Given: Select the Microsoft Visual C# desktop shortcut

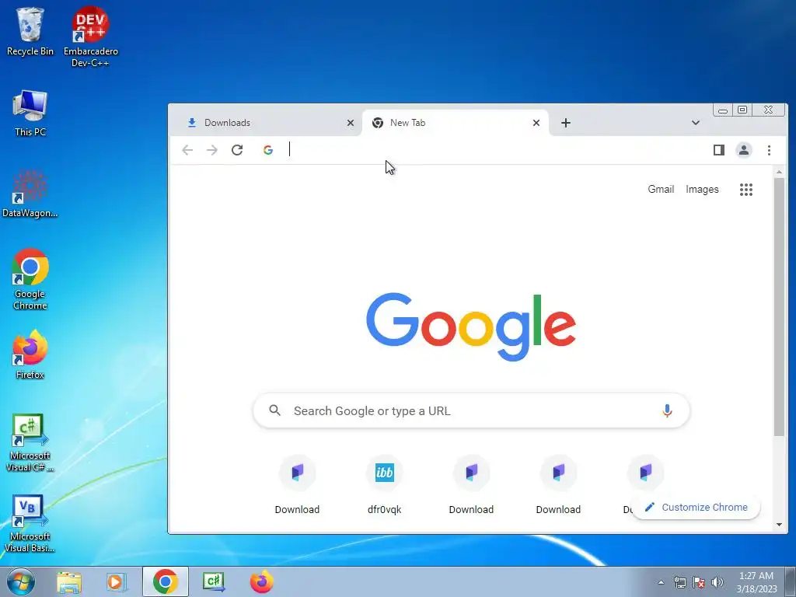Looking at the screenshot, I should 30,442.
